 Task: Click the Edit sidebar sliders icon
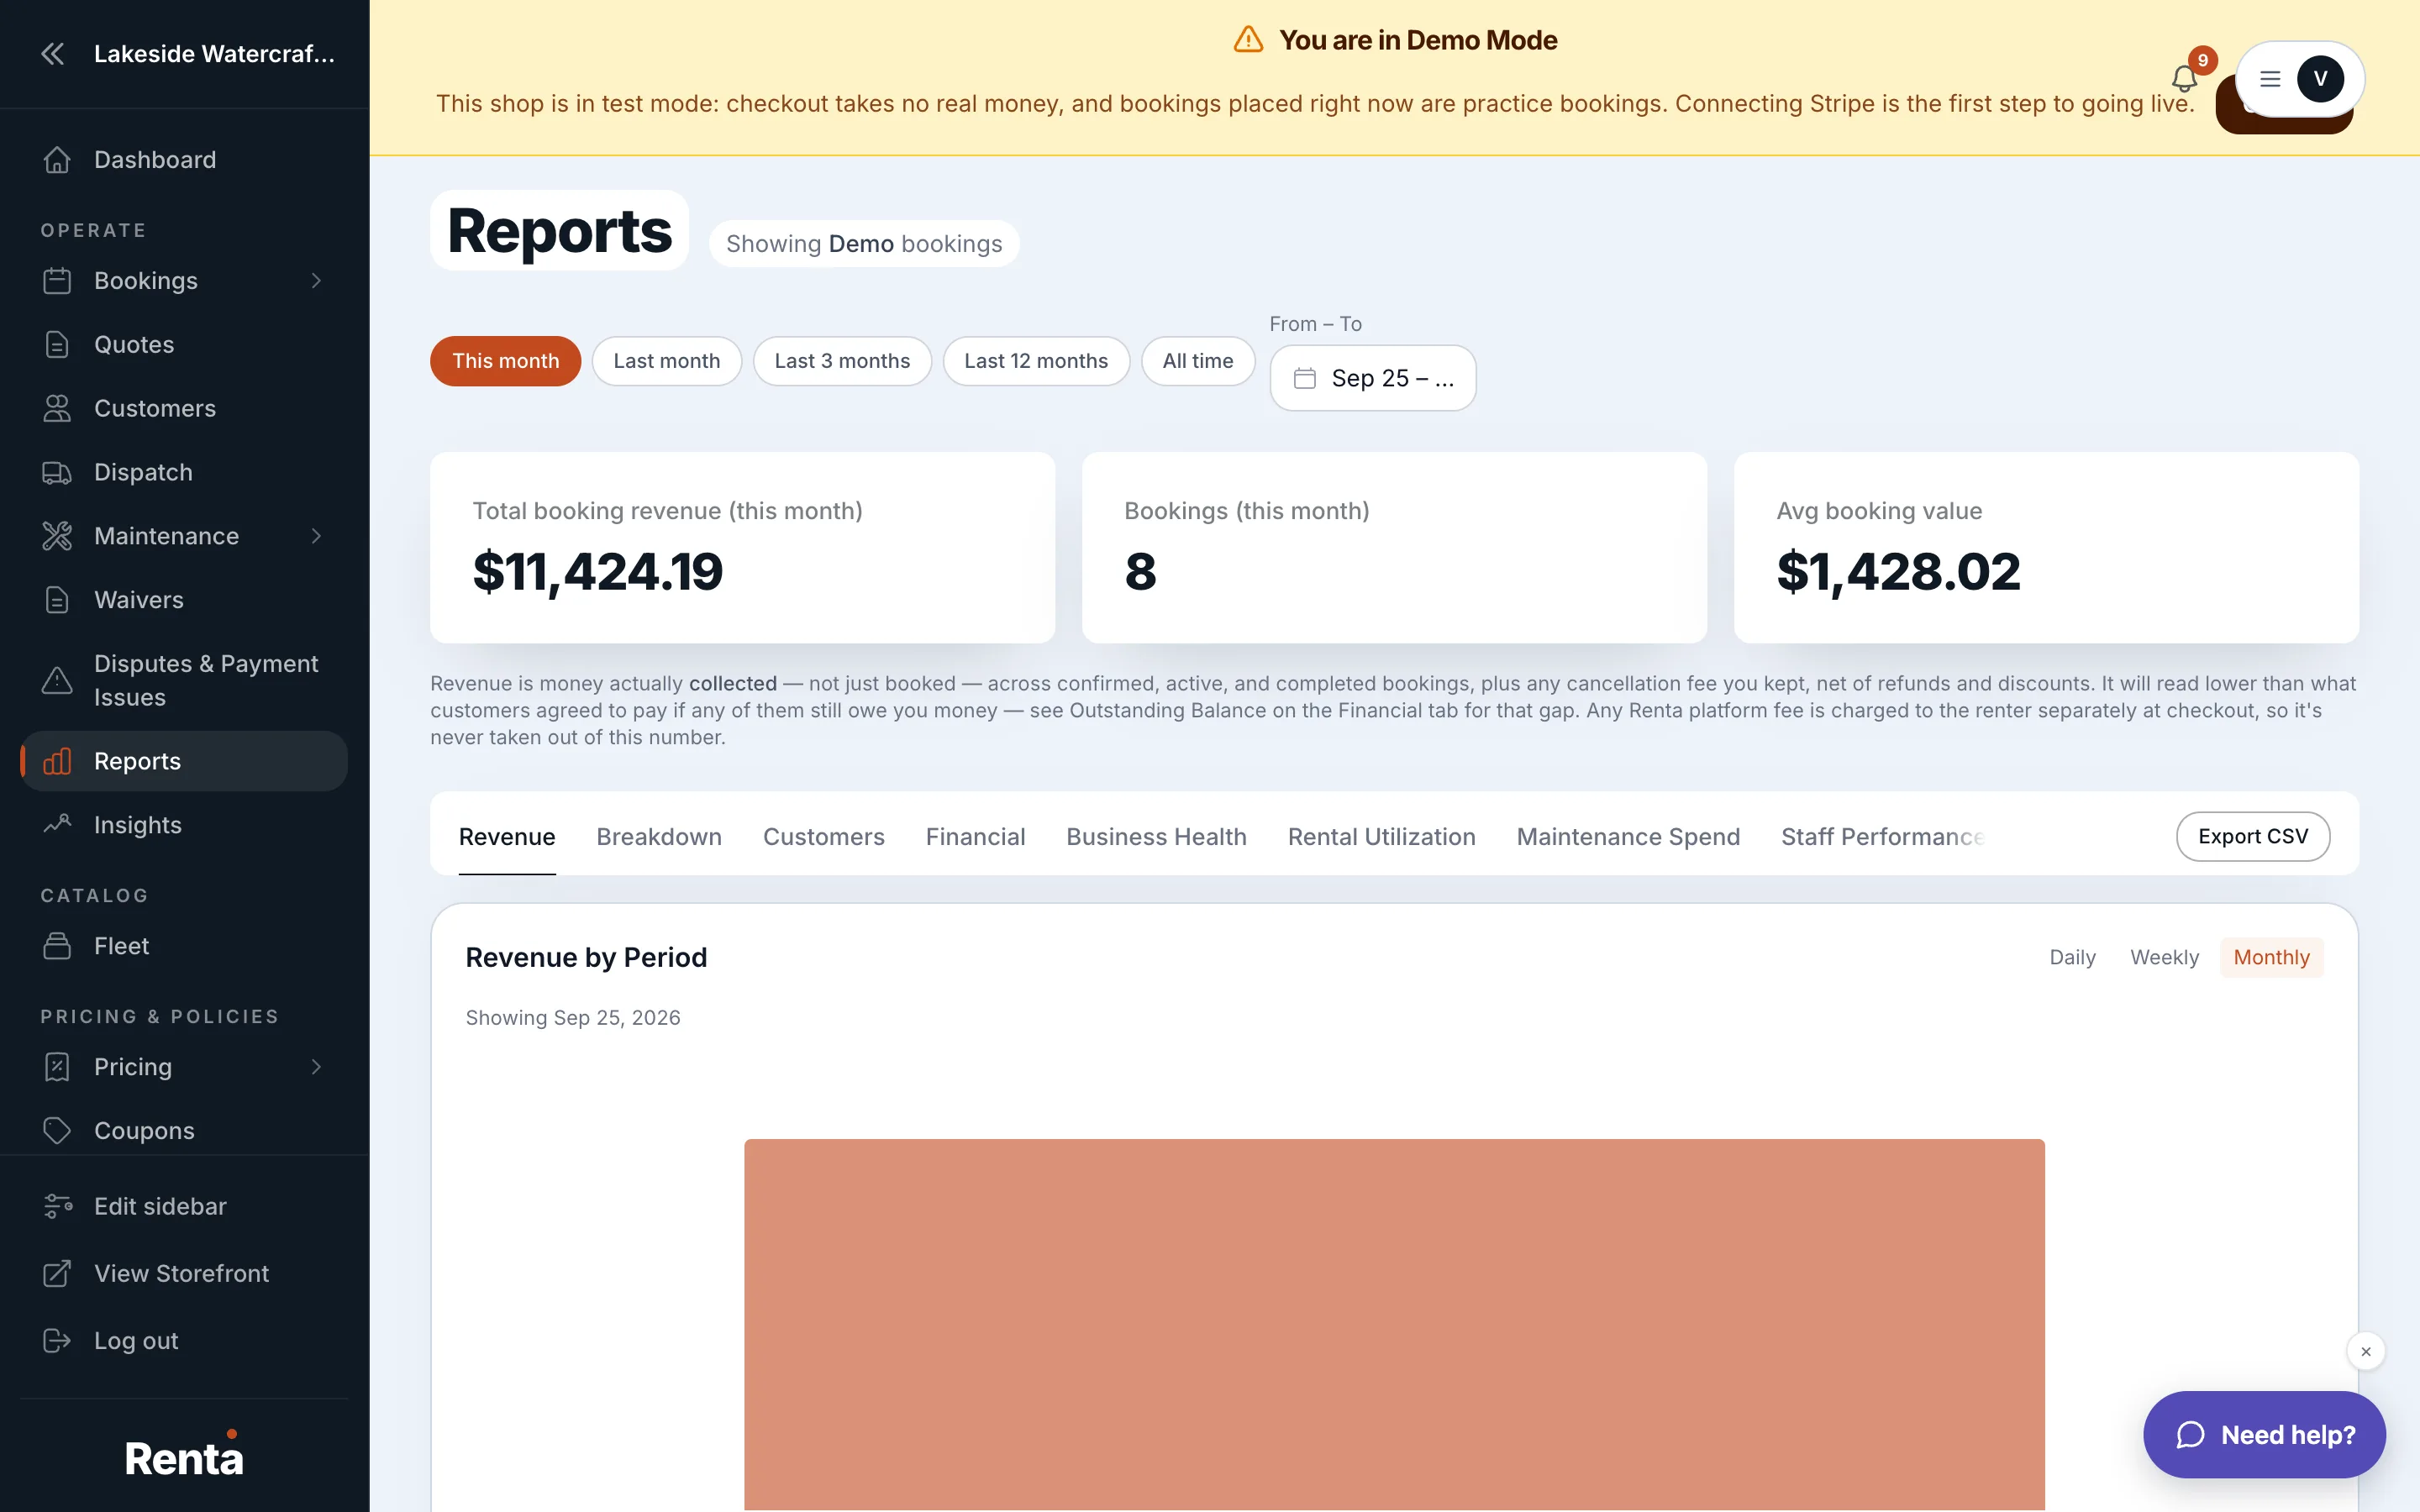(x=57, y=1206)
